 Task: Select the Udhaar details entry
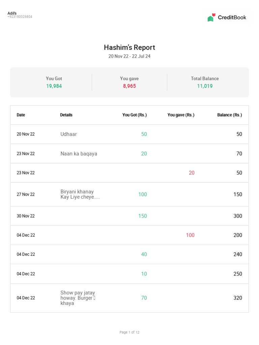click(68, 134)
